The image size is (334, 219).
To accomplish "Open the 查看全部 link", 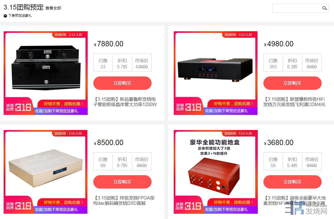I will pos(53,8).
